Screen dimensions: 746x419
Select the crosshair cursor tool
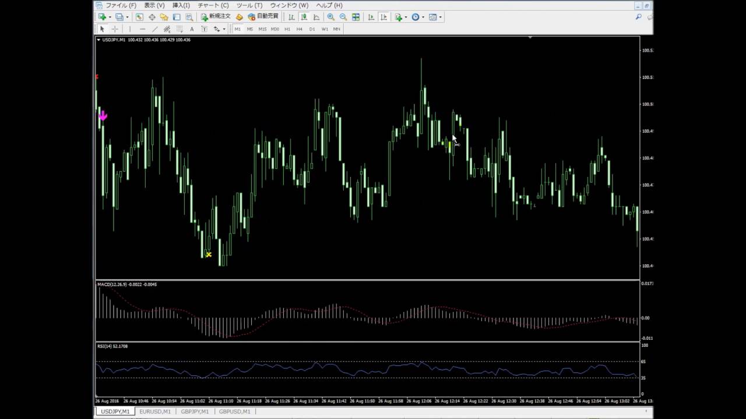115,29
